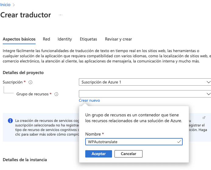This screenshot has width=211, height=170.
Task: Show info tooltip for Grupo de recursos
Action: 56,94
